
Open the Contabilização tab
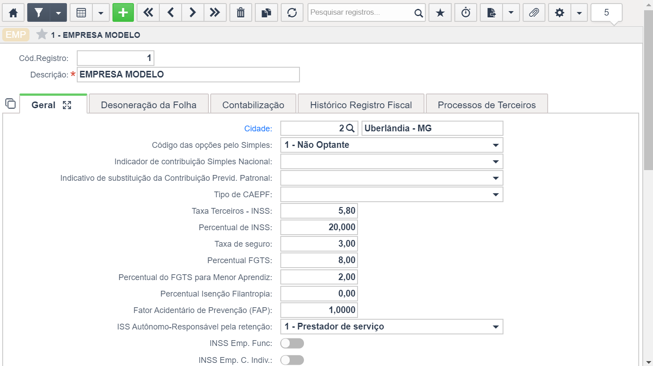[253, 105]
